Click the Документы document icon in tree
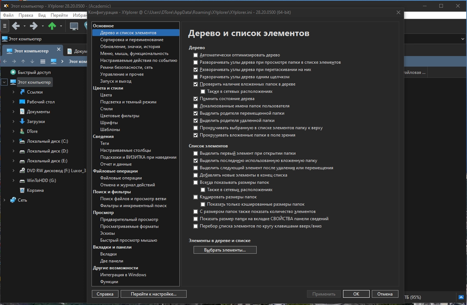 [22, 112]
